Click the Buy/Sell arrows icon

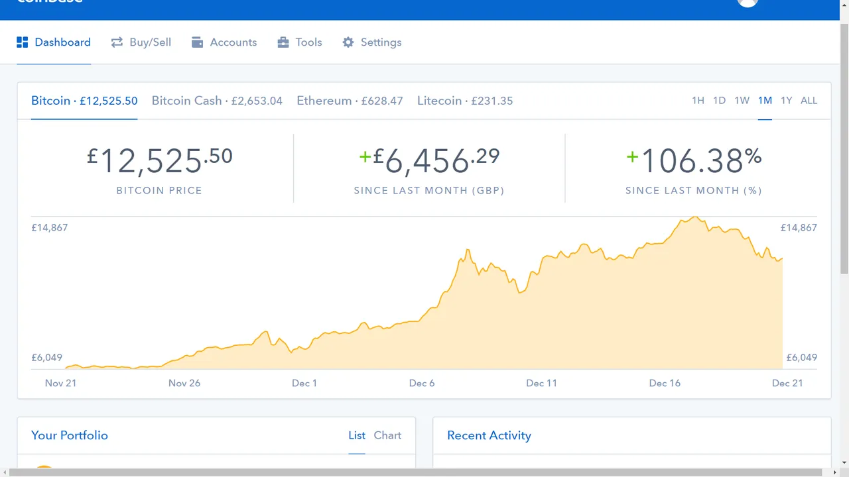(117, 42)
